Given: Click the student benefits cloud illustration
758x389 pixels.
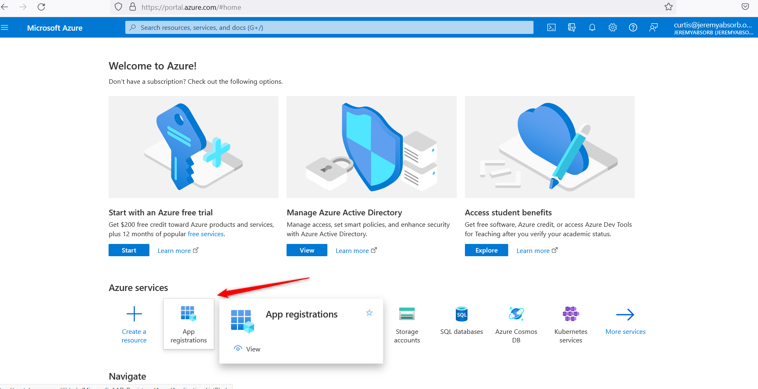Looking at the screenshot, I should 550,147.
